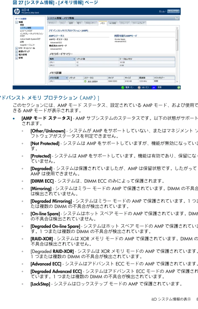This screenshot has width=198, height=309.
Task: Switch to the プロセッサー tab
Action: click(90, 23)
